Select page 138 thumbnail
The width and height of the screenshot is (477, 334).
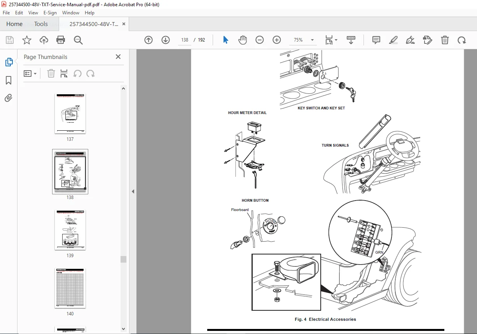point(70,171)
